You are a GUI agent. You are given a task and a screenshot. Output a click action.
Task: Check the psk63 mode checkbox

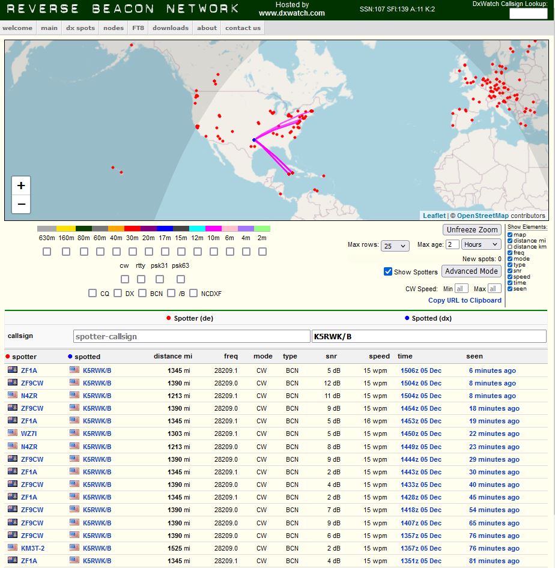[181, 279]
